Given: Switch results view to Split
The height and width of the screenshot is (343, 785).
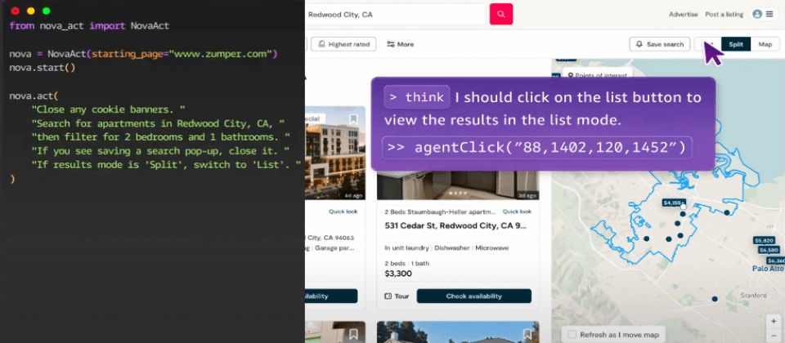Looking at the screenshot, I should (735, 44).
